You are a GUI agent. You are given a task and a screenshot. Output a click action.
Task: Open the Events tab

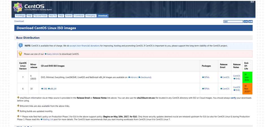[69, 16]
